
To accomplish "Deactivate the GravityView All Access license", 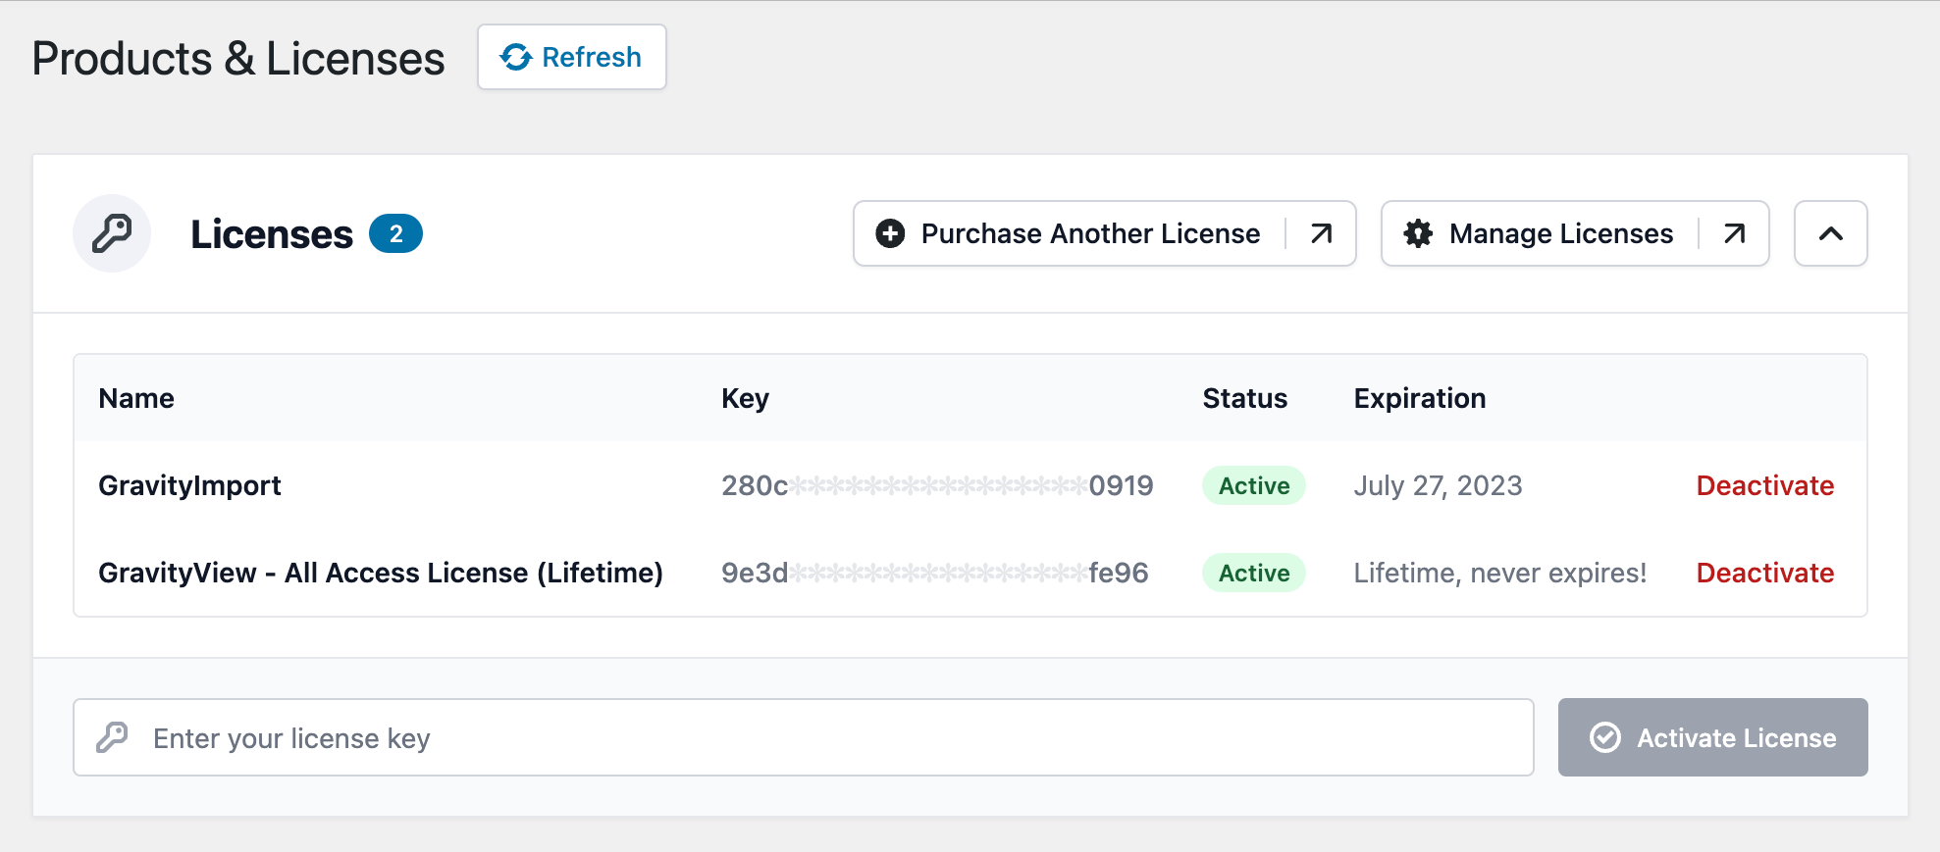I will point(1764,573).
